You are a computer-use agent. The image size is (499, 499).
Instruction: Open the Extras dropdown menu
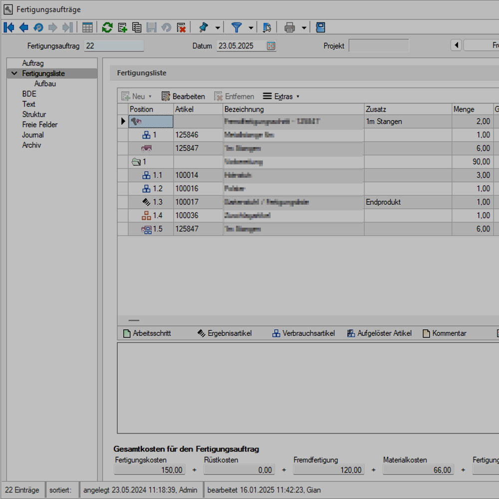tap(281, 96)
